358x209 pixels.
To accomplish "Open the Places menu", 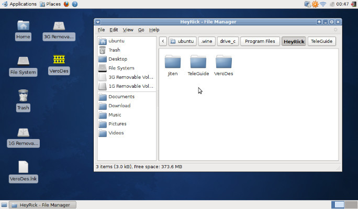I will click(x=50, y=4).
